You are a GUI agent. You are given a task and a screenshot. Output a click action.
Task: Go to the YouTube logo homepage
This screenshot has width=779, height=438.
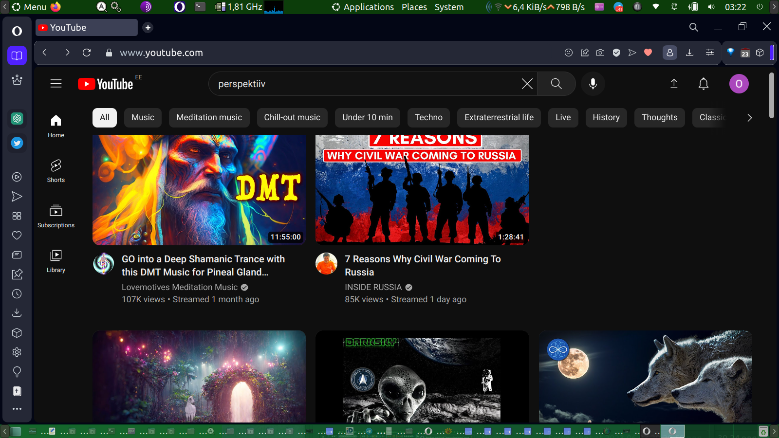[106, 84]
